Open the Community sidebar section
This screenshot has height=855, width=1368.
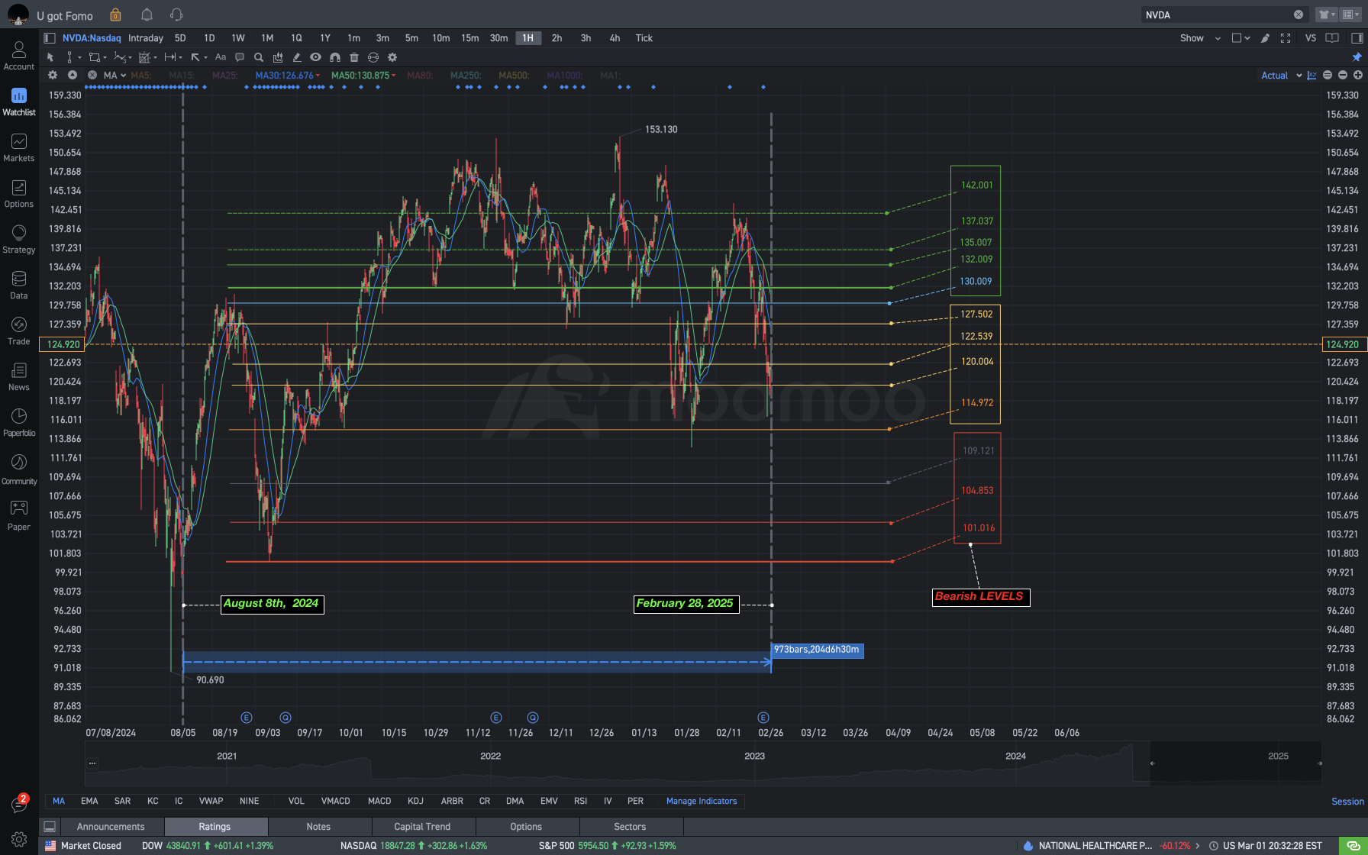point(19,470)
